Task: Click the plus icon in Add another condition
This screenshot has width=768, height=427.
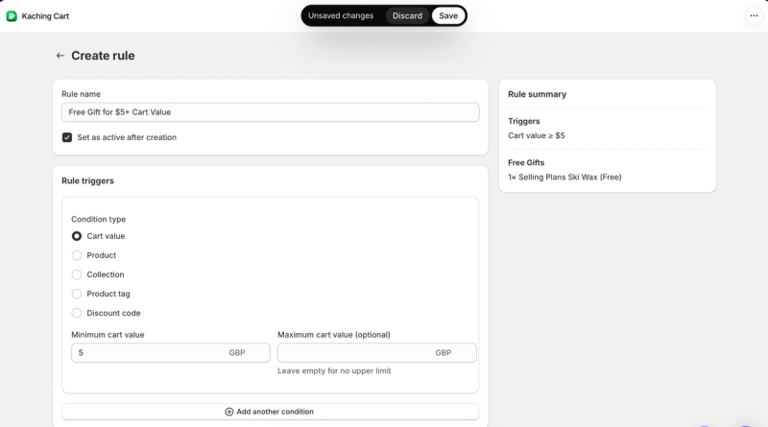Action: point(228,412)
